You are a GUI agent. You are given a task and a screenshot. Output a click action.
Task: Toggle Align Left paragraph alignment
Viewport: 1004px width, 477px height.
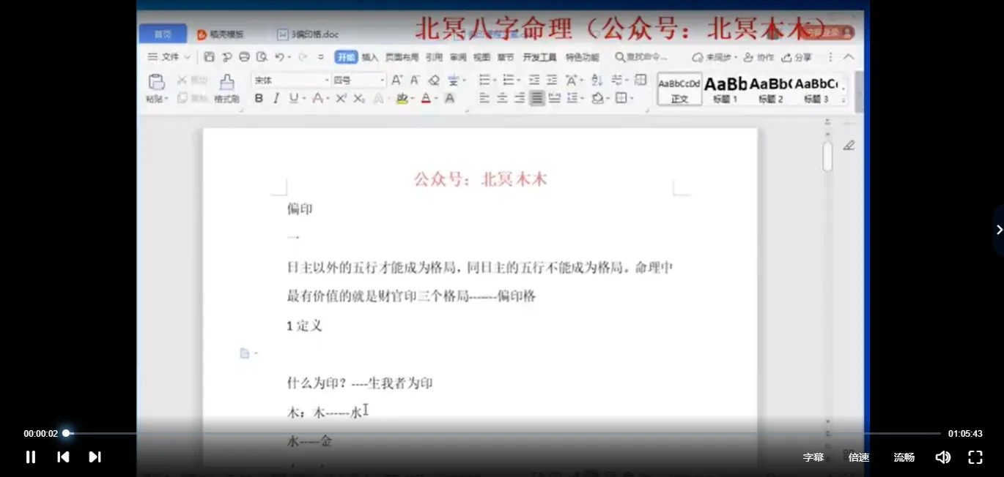point(484,98)
